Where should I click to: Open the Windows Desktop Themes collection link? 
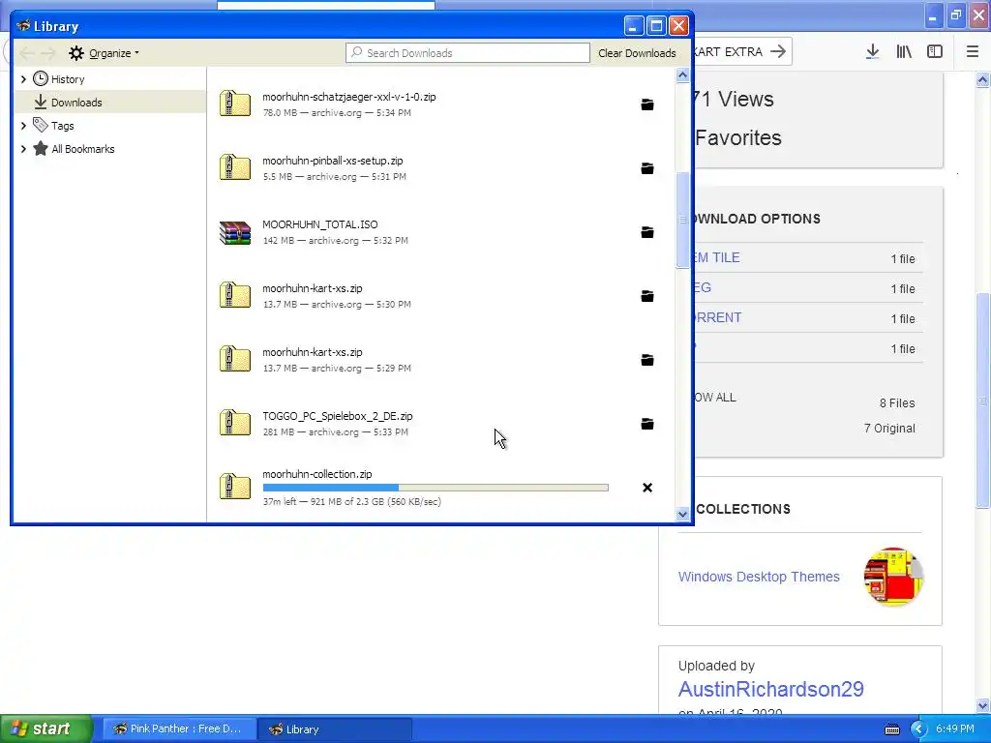759,577
